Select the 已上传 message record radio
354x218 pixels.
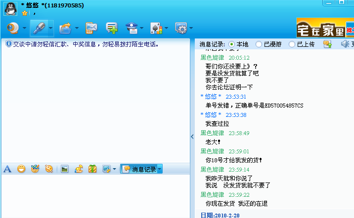pos(292,44)
